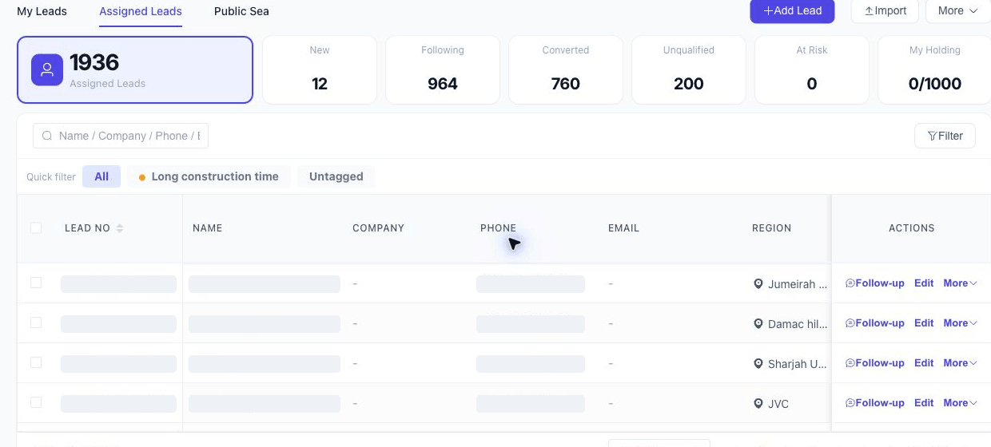
Task: Click the JVC region text
Action: (x=778, y=404)
